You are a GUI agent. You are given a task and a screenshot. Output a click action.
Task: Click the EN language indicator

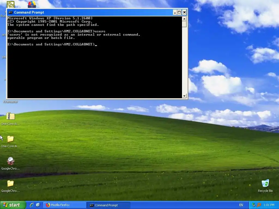point(241,205)
